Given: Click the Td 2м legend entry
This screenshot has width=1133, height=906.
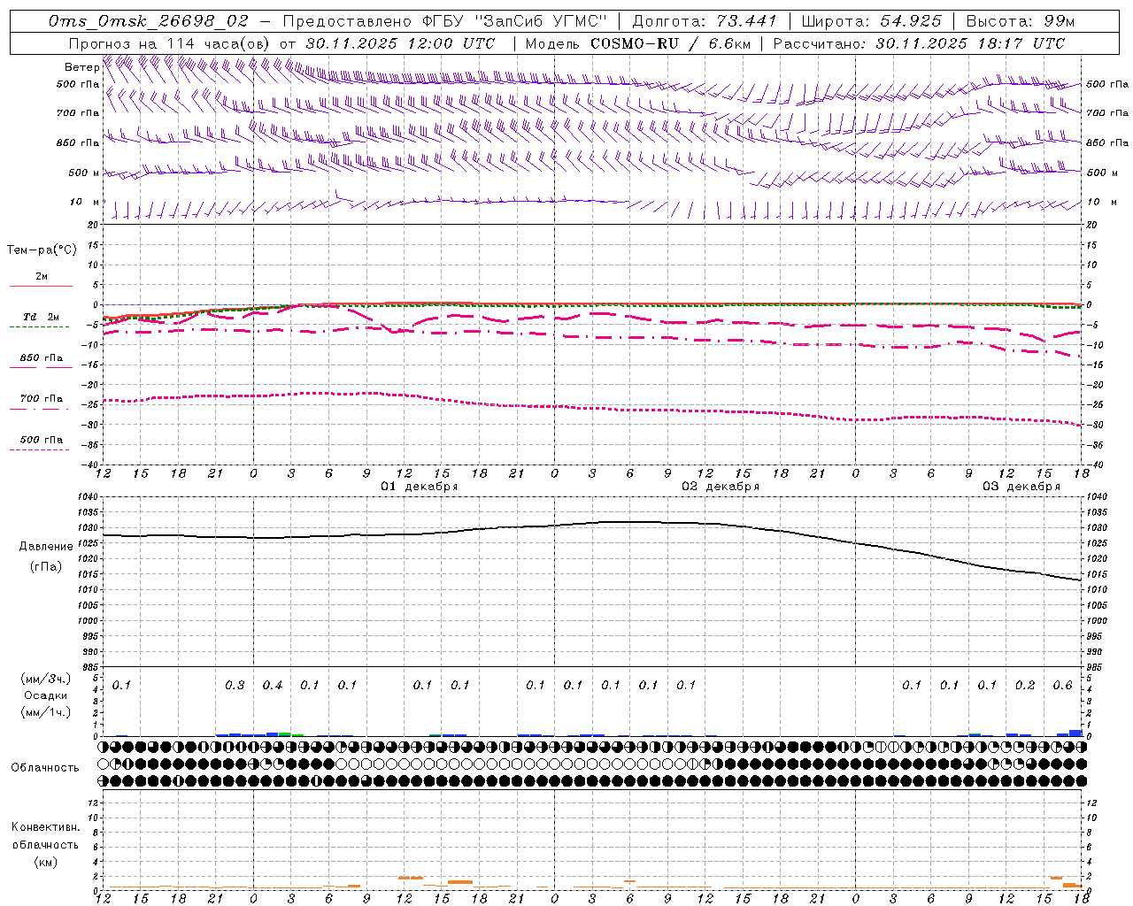Looking at the screenshot, I should click(41, 317).
